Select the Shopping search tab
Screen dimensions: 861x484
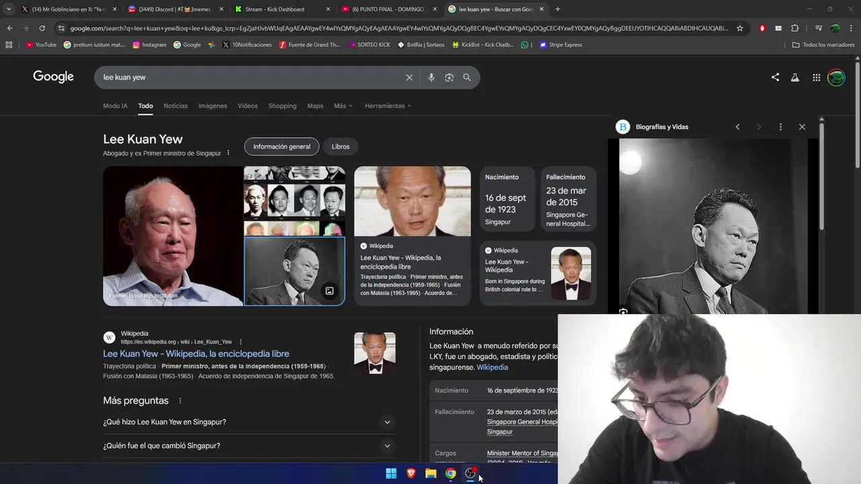click(x=283, y=106)
